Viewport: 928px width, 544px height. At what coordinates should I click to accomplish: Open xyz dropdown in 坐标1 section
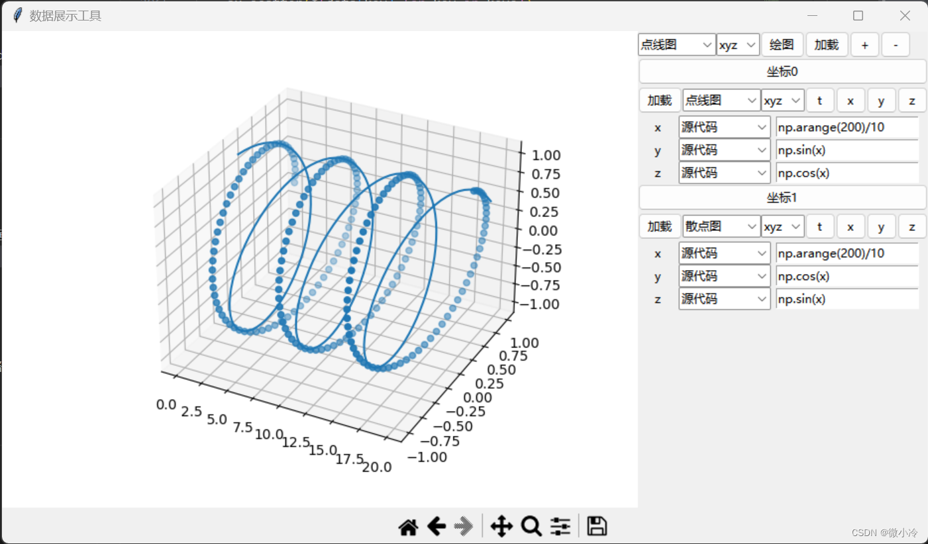click(783, 226)
